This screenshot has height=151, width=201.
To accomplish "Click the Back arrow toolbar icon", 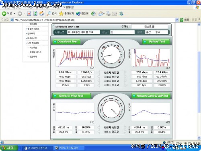I will click(x=4, y=14).
